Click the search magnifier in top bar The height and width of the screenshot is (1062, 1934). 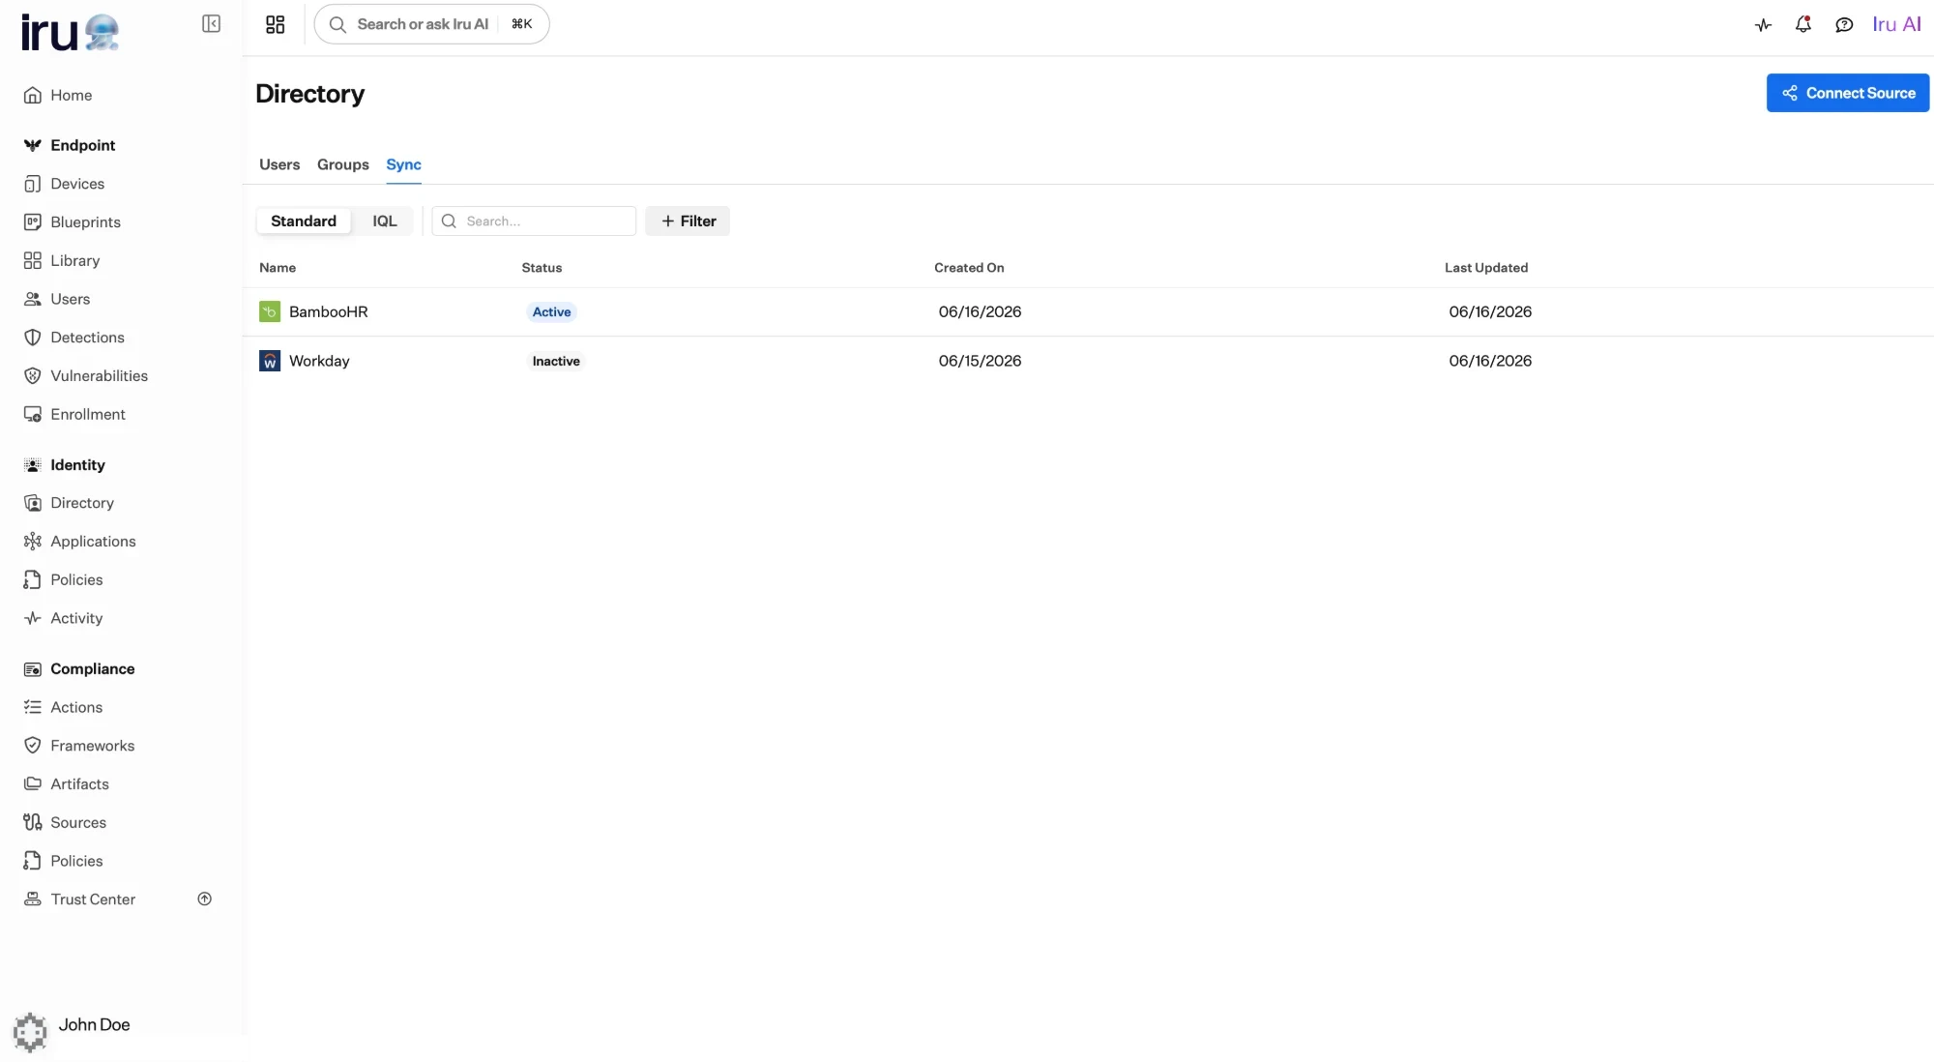[x=337, y=24]
